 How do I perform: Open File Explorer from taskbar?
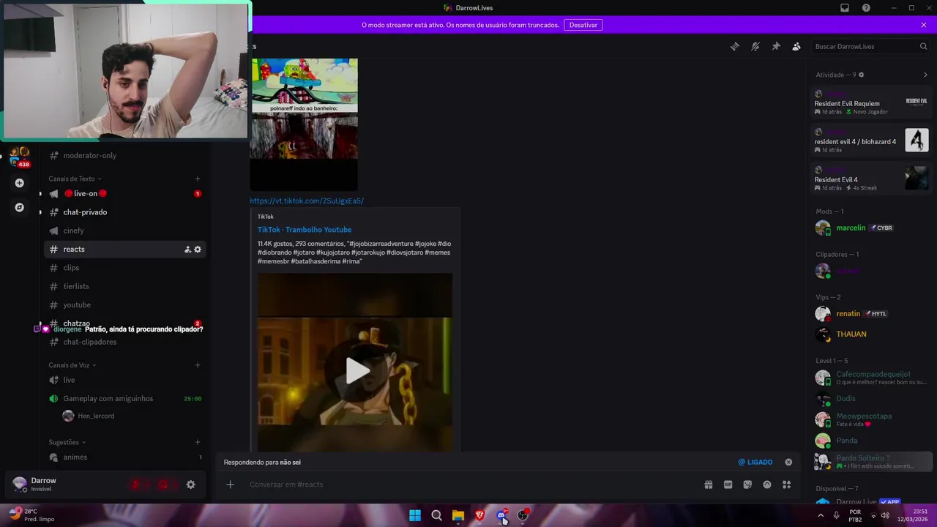tap(458, 515)
